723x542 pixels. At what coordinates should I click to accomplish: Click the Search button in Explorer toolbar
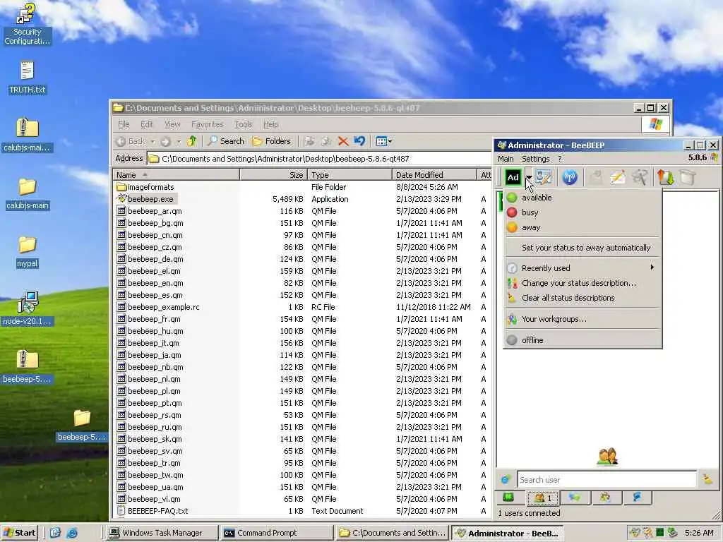pos(226,141)
